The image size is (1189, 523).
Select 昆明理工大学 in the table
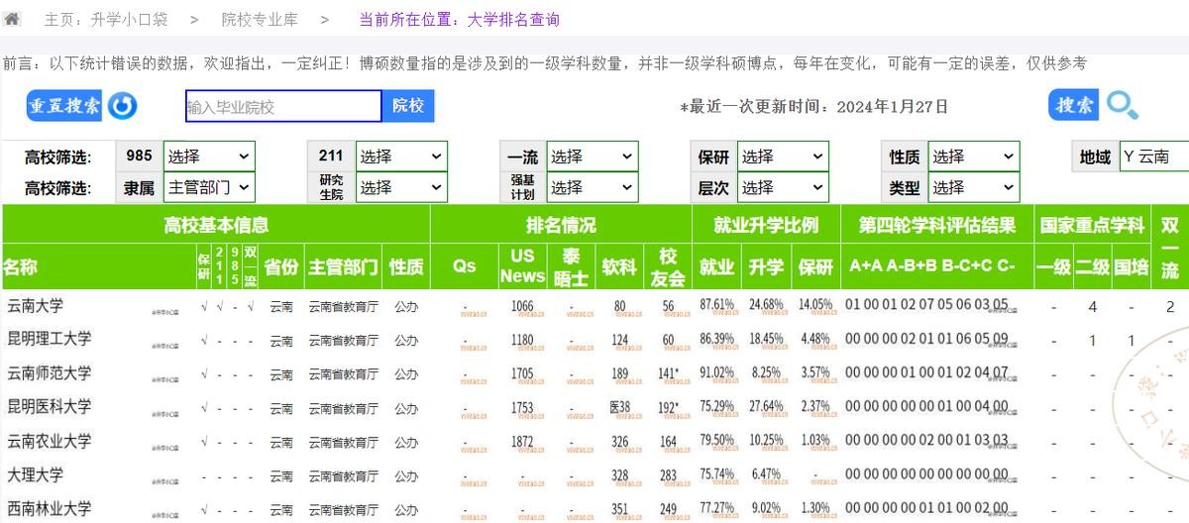[49, 339]
